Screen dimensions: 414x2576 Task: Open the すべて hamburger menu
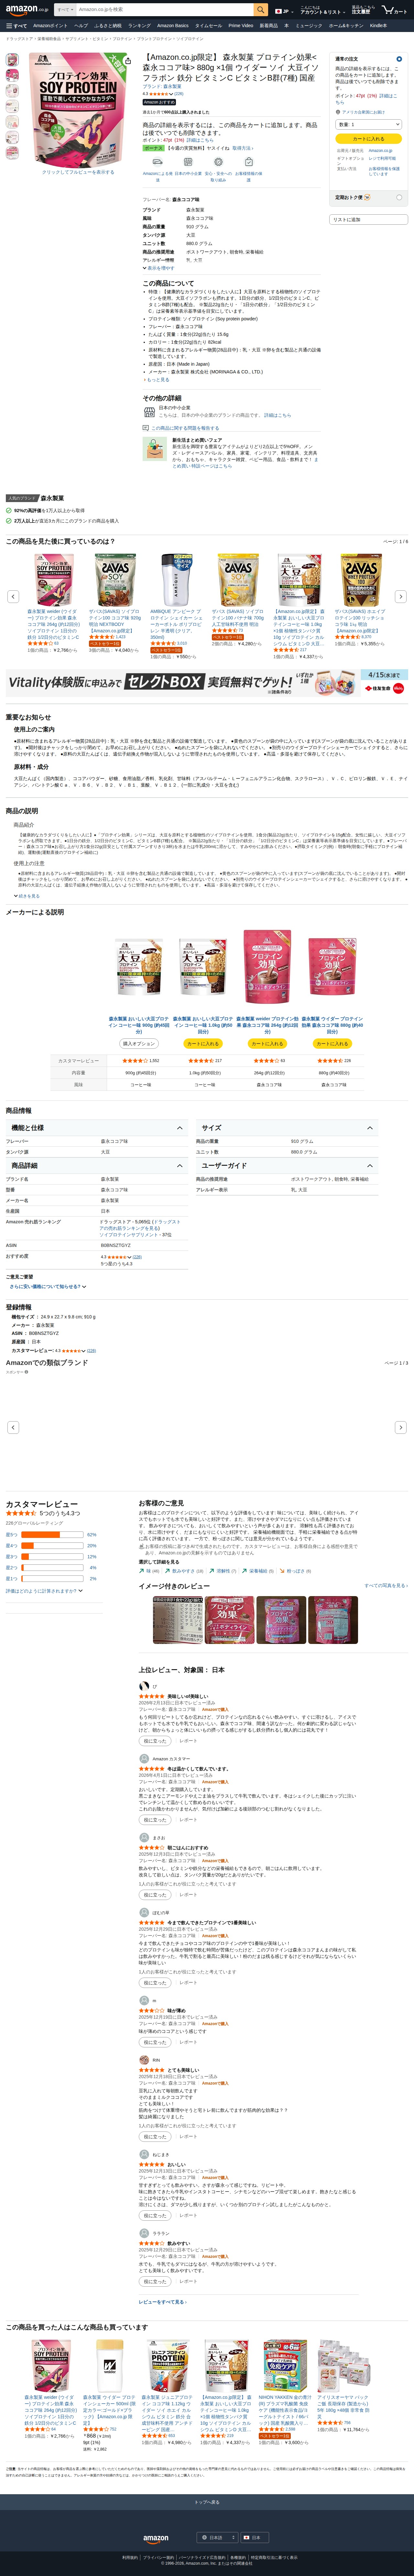point(17,26)
